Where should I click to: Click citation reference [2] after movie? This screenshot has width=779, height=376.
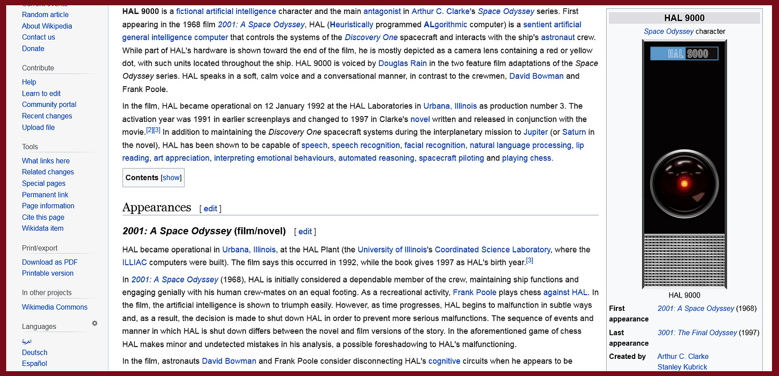[x=149, y=130]
